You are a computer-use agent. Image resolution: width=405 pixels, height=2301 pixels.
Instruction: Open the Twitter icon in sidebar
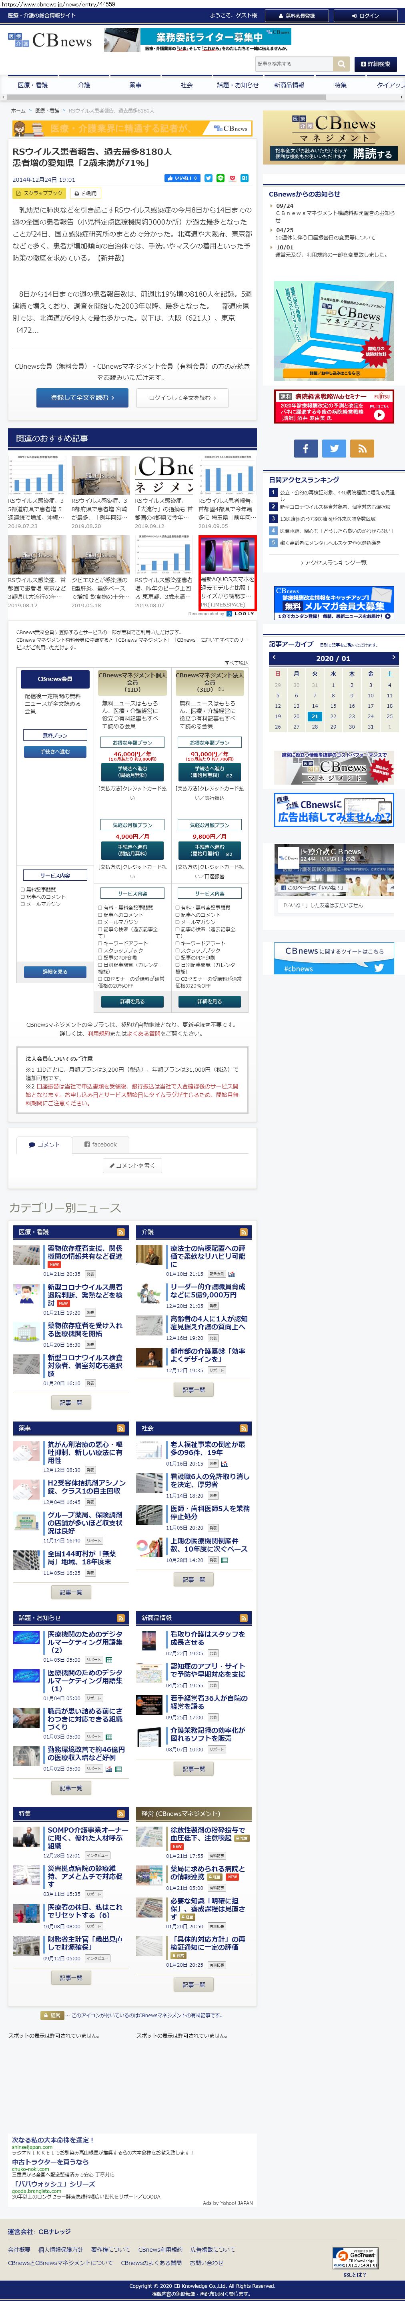tap(334, 448)
